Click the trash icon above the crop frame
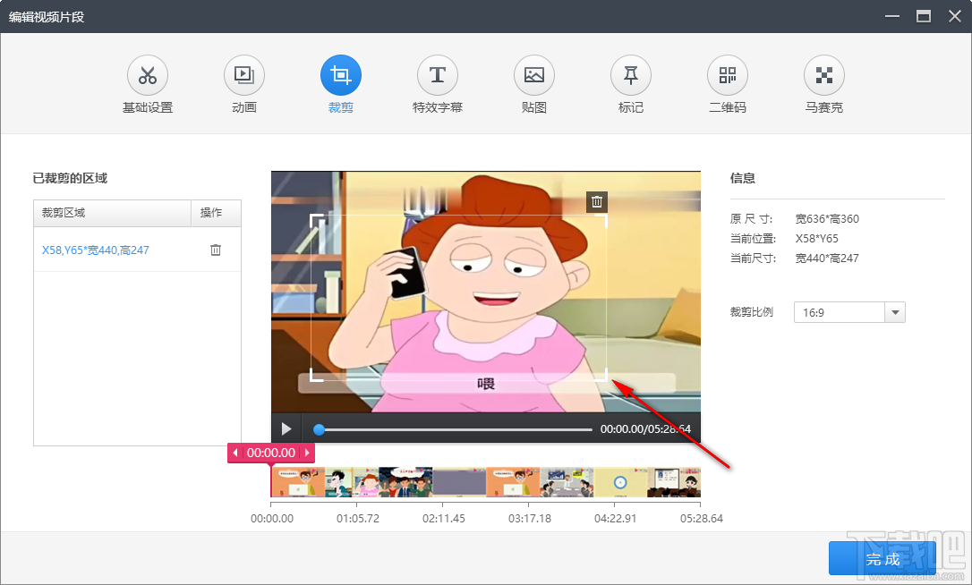This screenshot has width=972, height=585. (x=596, y=201)
